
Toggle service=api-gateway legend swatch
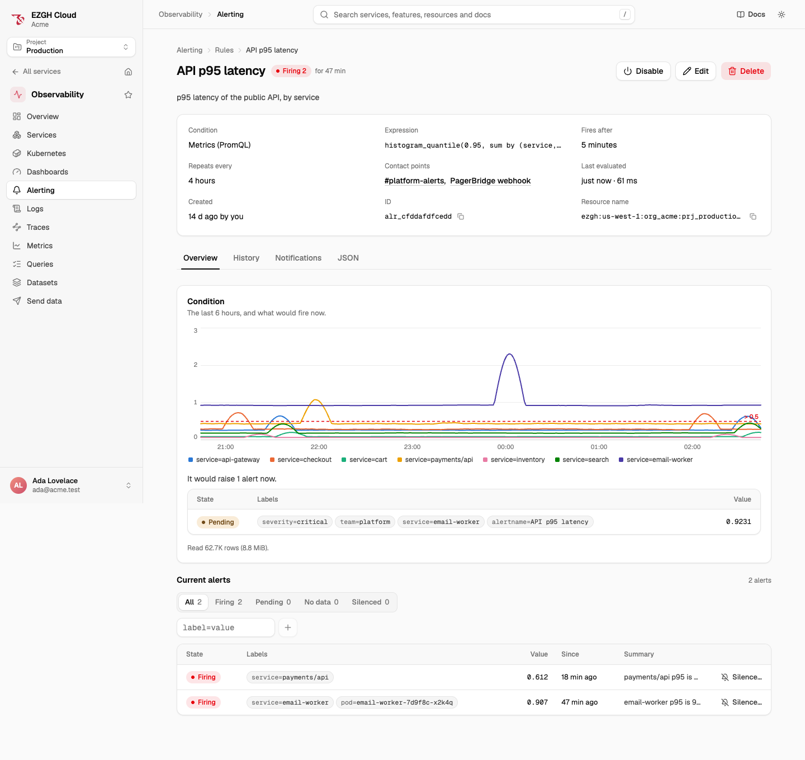[x=191, y=460]
